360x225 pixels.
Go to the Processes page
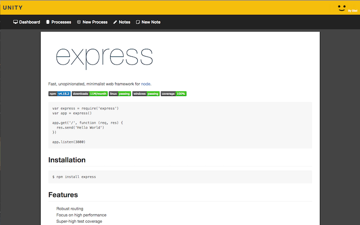point(59,22)
